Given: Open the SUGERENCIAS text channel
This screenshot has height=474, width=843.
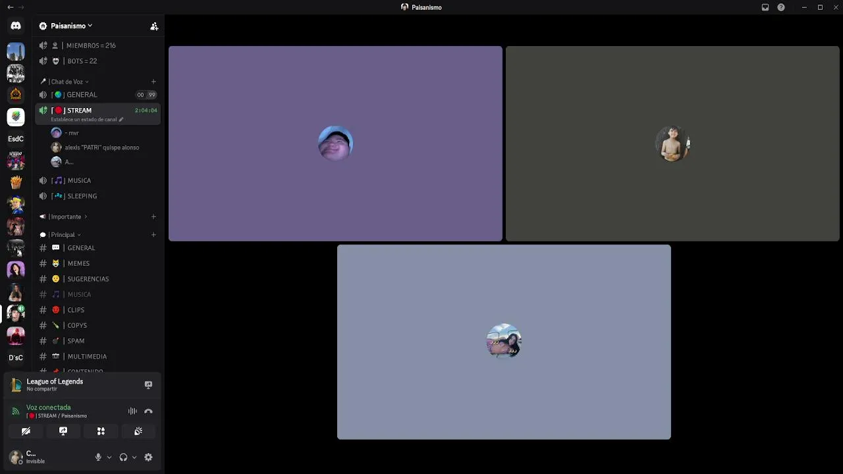Looking at the screenshot, I should coord(97,279).
